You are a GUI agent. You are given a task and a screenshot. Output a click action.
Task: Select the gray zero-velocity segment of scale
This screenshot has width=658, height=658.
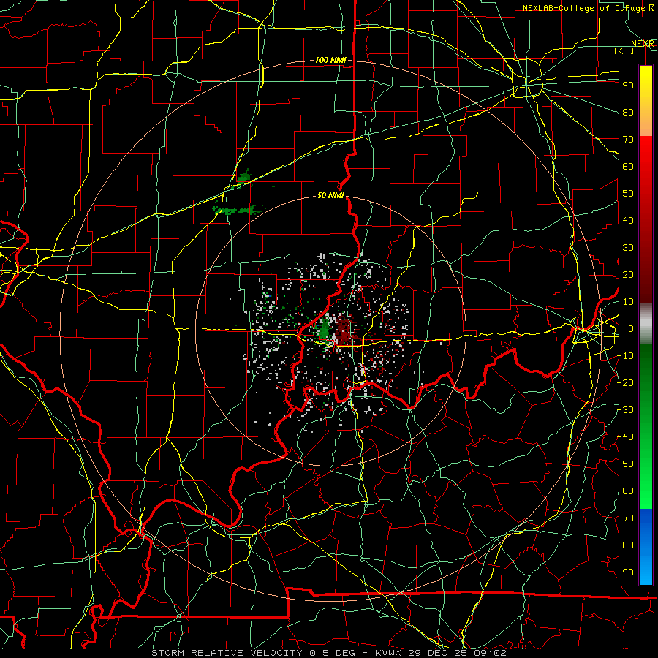pos(646,323)
